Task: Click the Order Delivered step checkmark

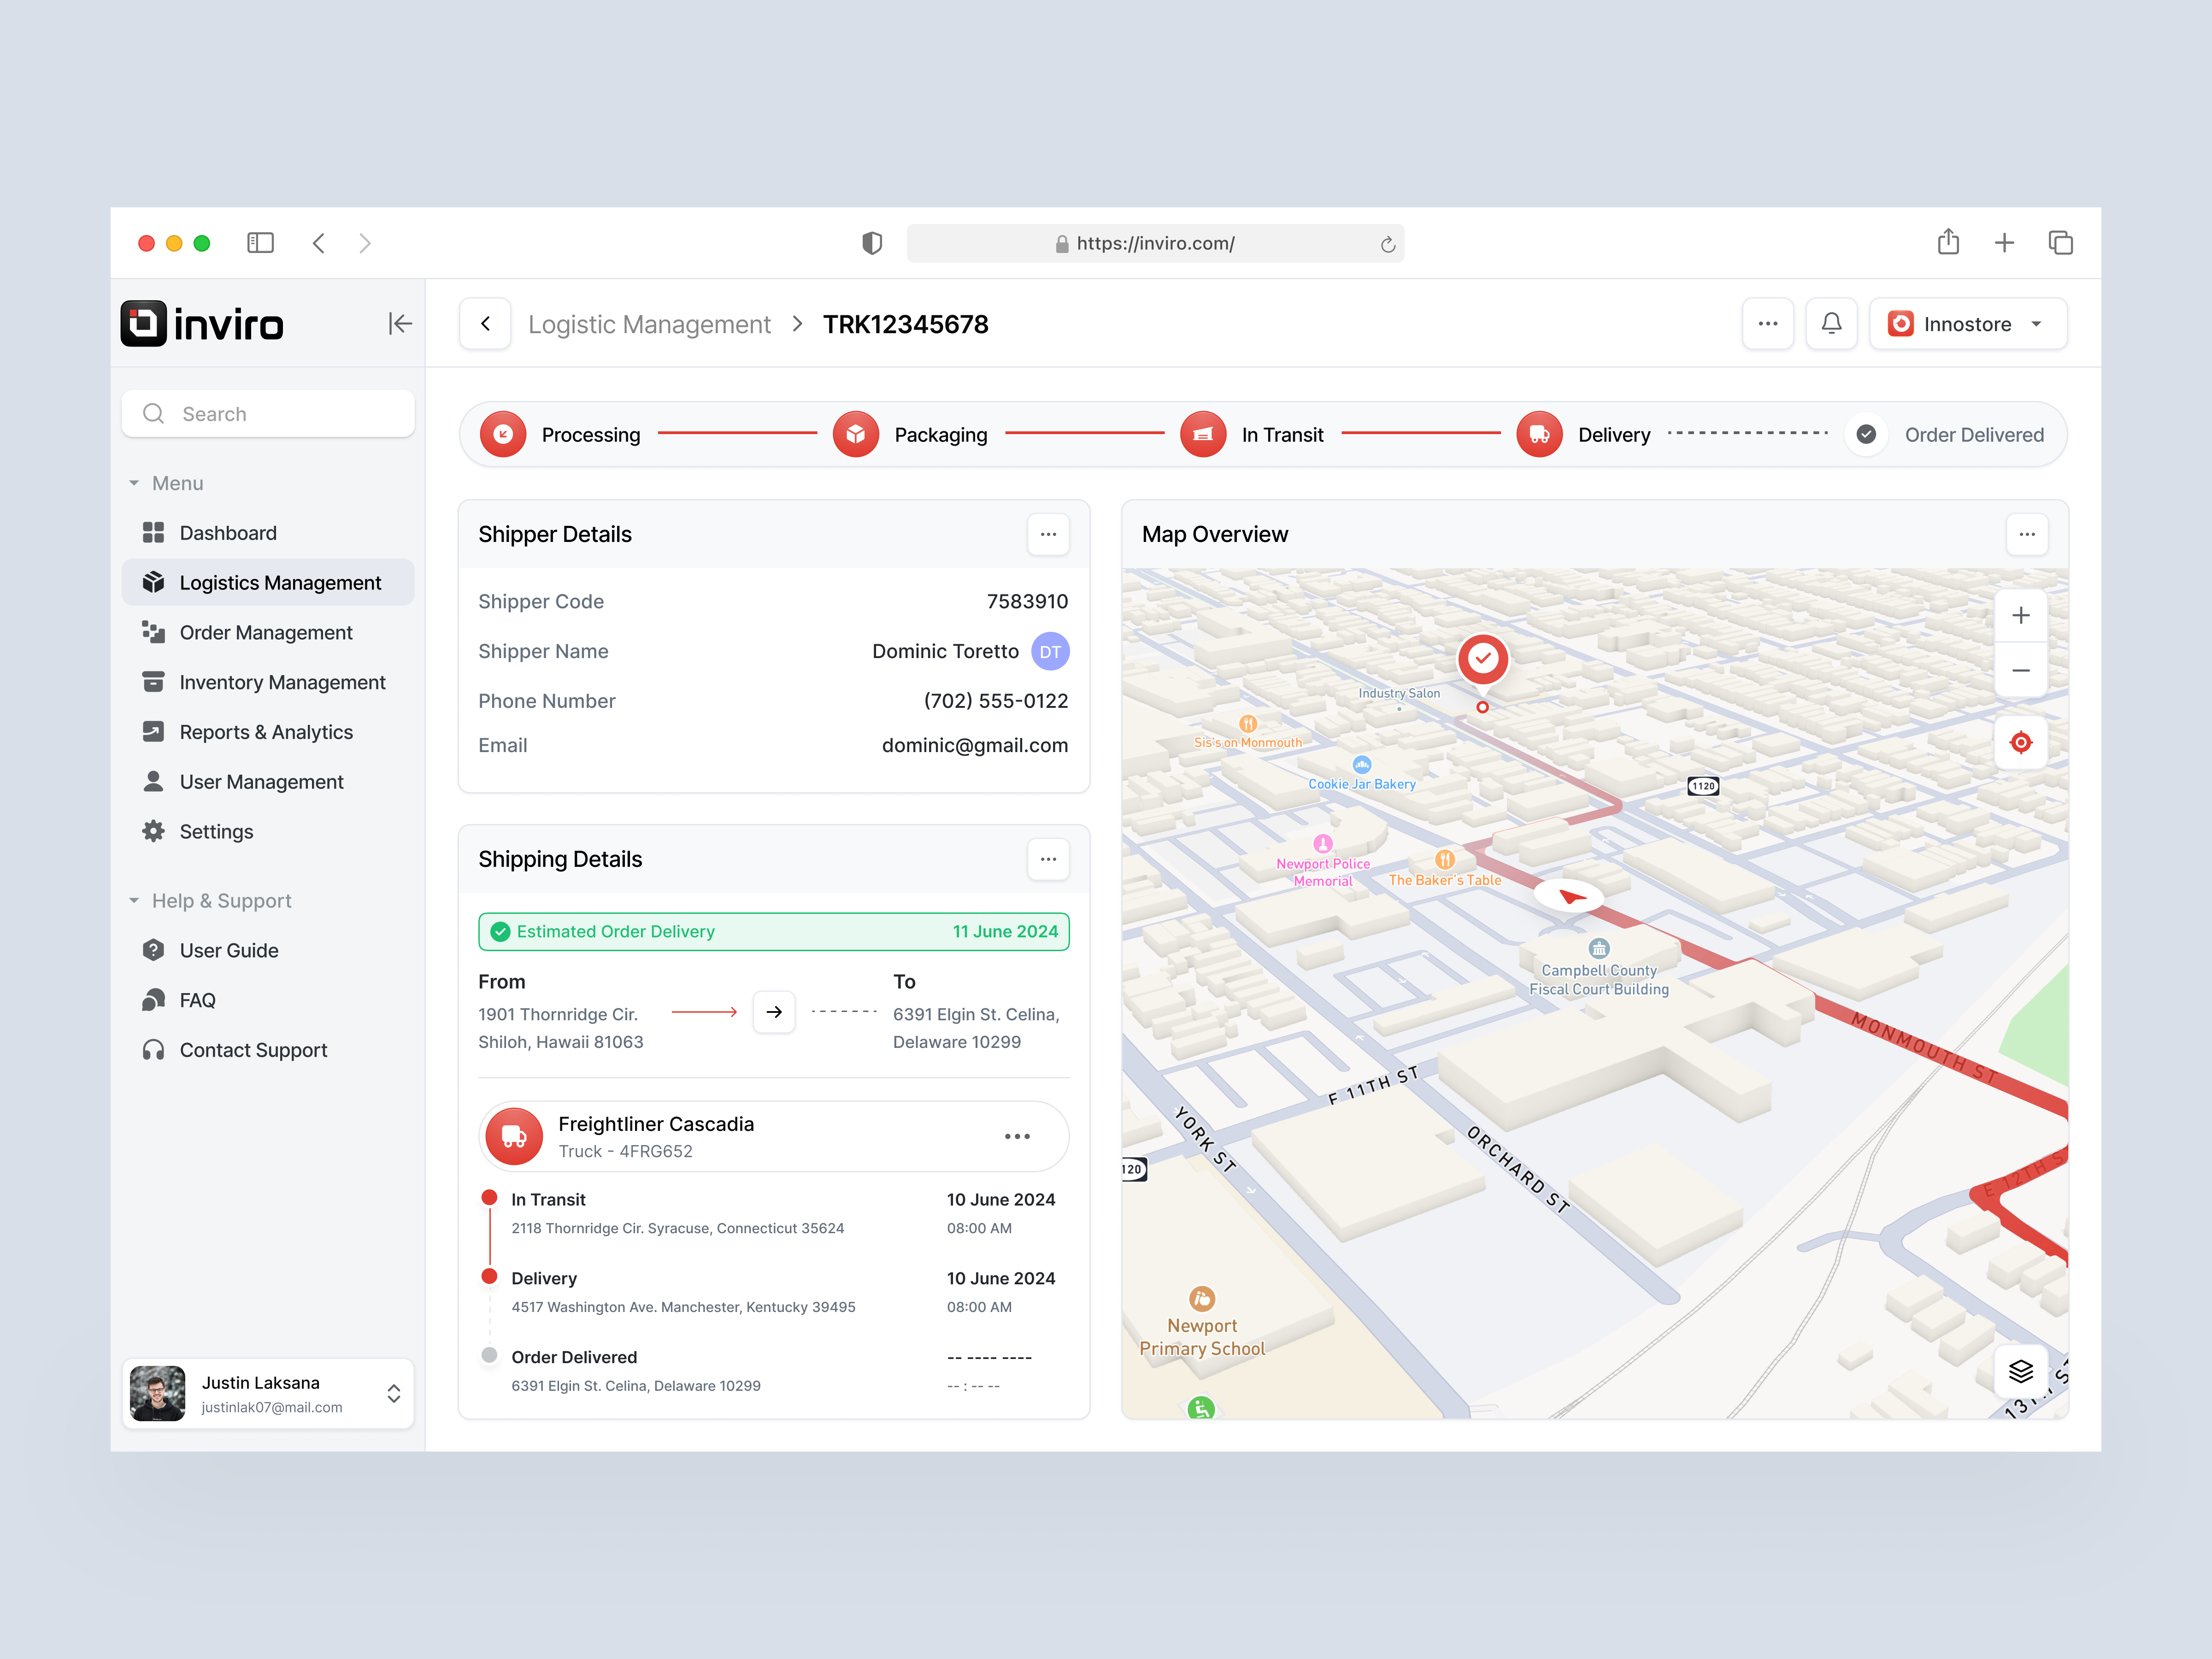Action: click(x=1866, y=435)
